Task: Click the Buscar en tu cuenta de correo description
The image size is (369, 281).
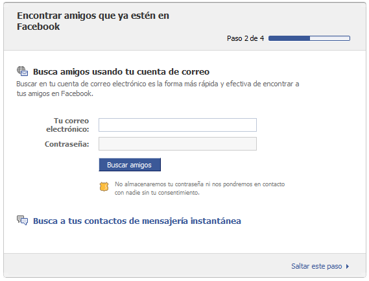Action: coord(158,88)
